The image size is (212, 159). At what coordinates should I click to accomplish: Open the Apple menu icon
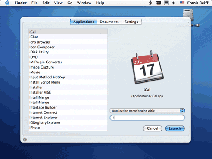(7, 3)
